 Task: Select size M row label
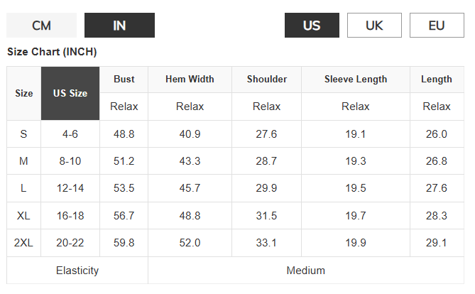click(24, 161)
